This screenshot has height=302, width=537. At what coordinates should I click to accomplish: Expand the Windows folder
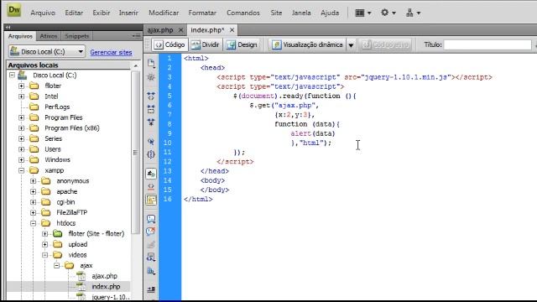click(21, 160)
